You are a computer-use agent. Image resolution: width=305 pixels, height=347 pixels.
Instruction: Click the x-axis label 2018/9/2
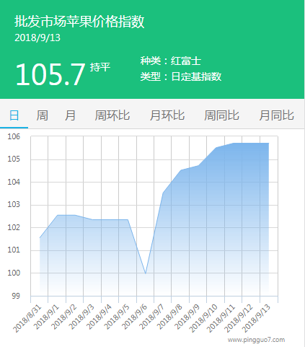click(x=64, y=317)
